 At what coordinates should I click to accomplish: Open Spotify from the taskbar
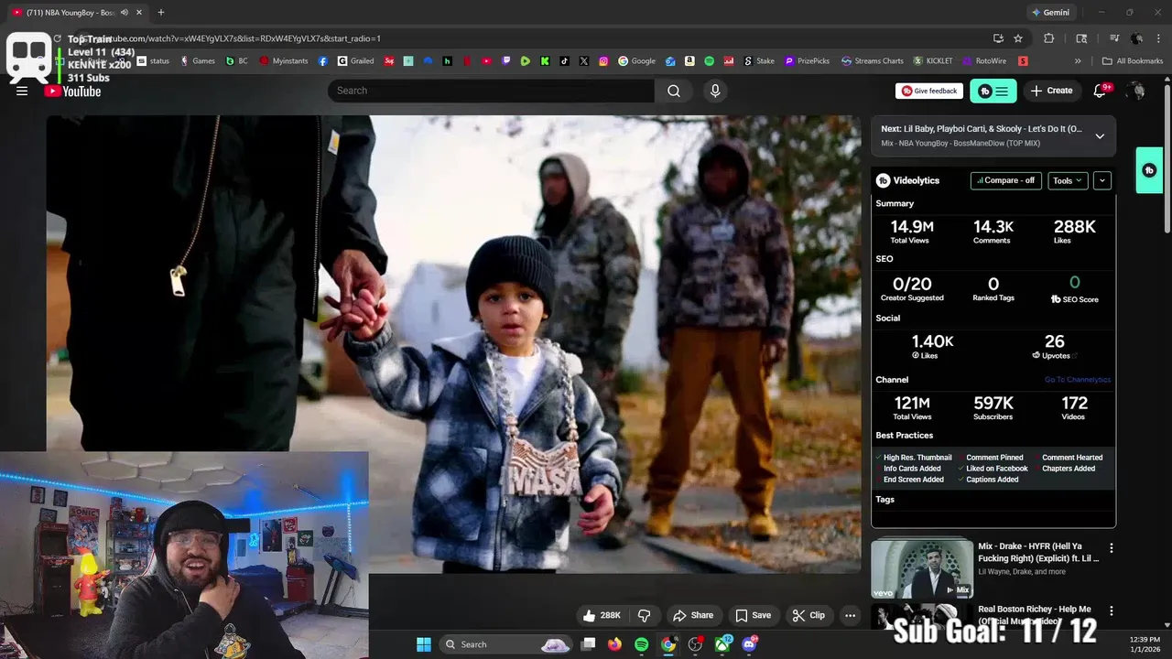(x=641, y=644)
